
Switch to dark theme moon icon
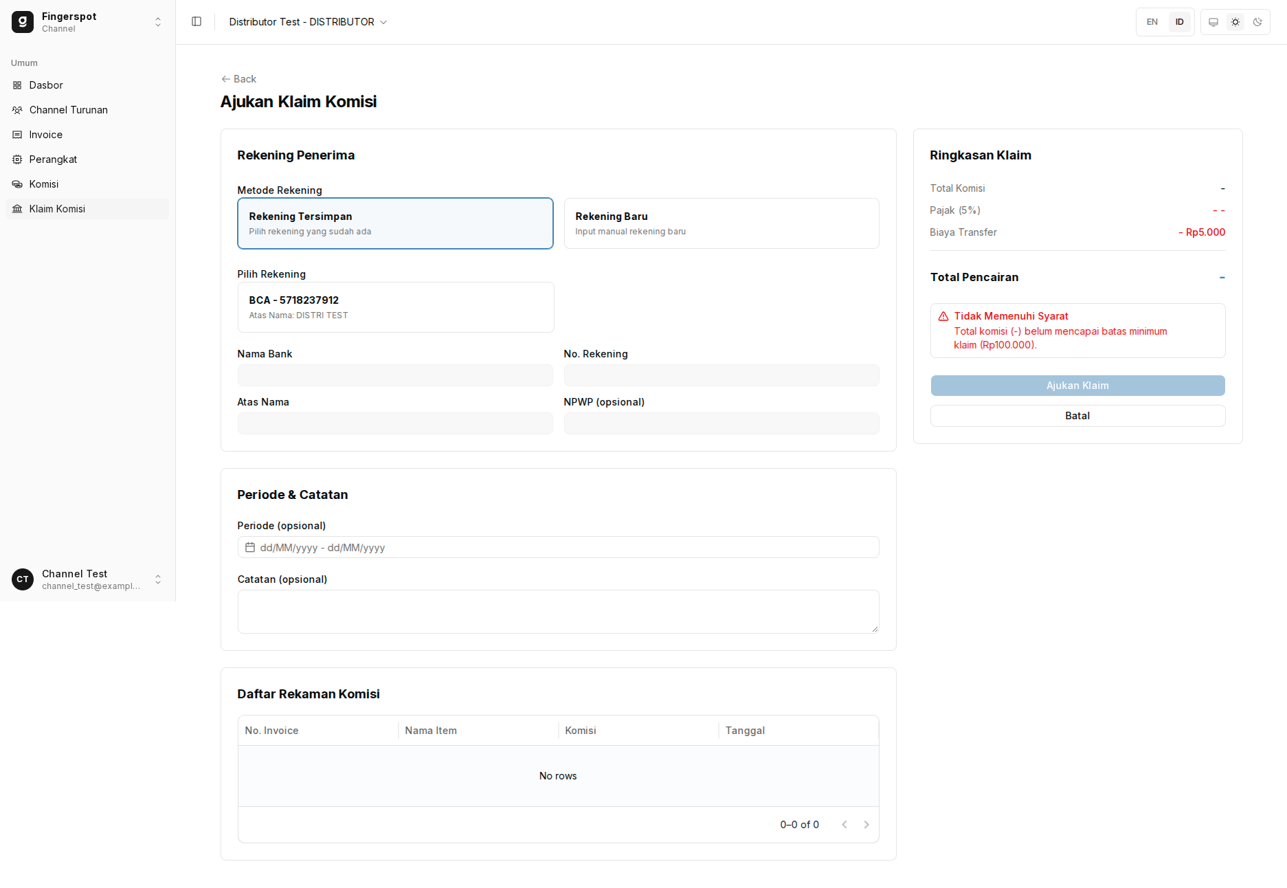(1257, 22)
